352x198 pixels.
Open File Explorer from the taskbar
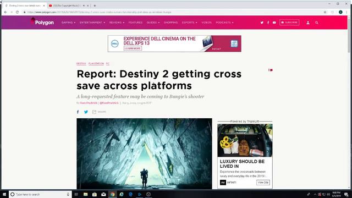pos(86,194)
